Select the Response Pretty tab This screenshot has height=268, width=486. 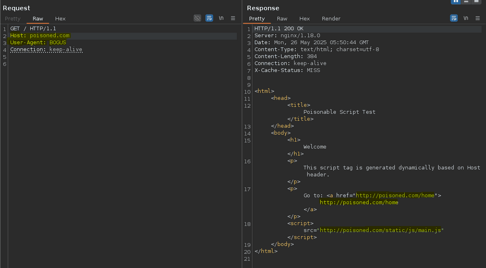click(x=257, y=18)
